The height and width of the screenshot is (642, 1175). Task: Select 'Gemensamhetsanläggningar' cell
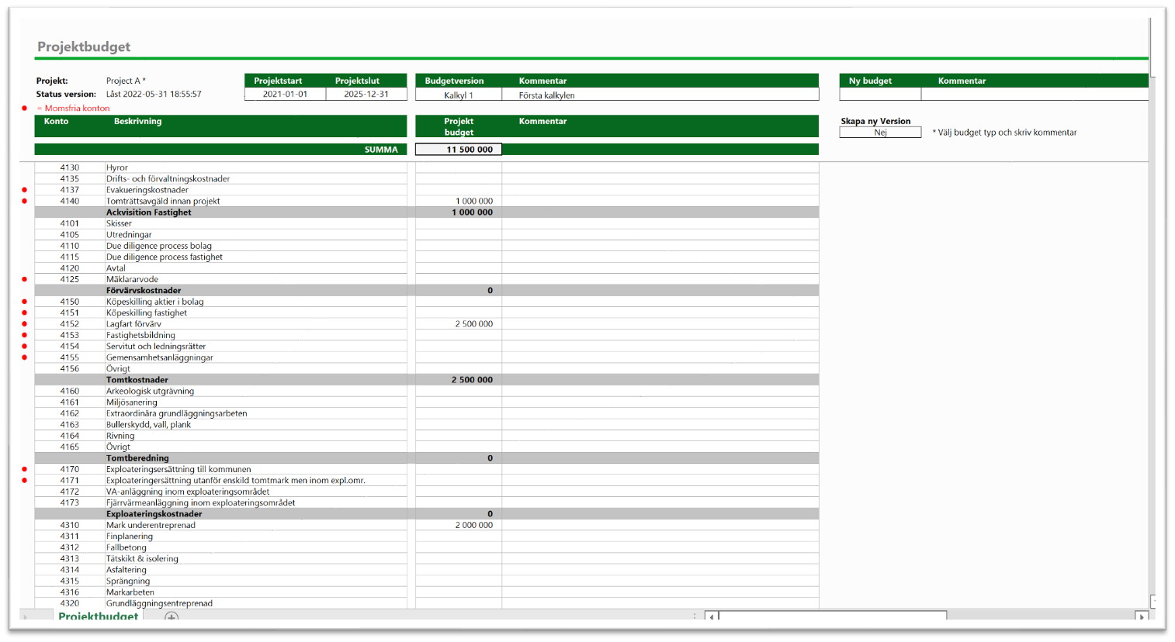click(256, 357)
